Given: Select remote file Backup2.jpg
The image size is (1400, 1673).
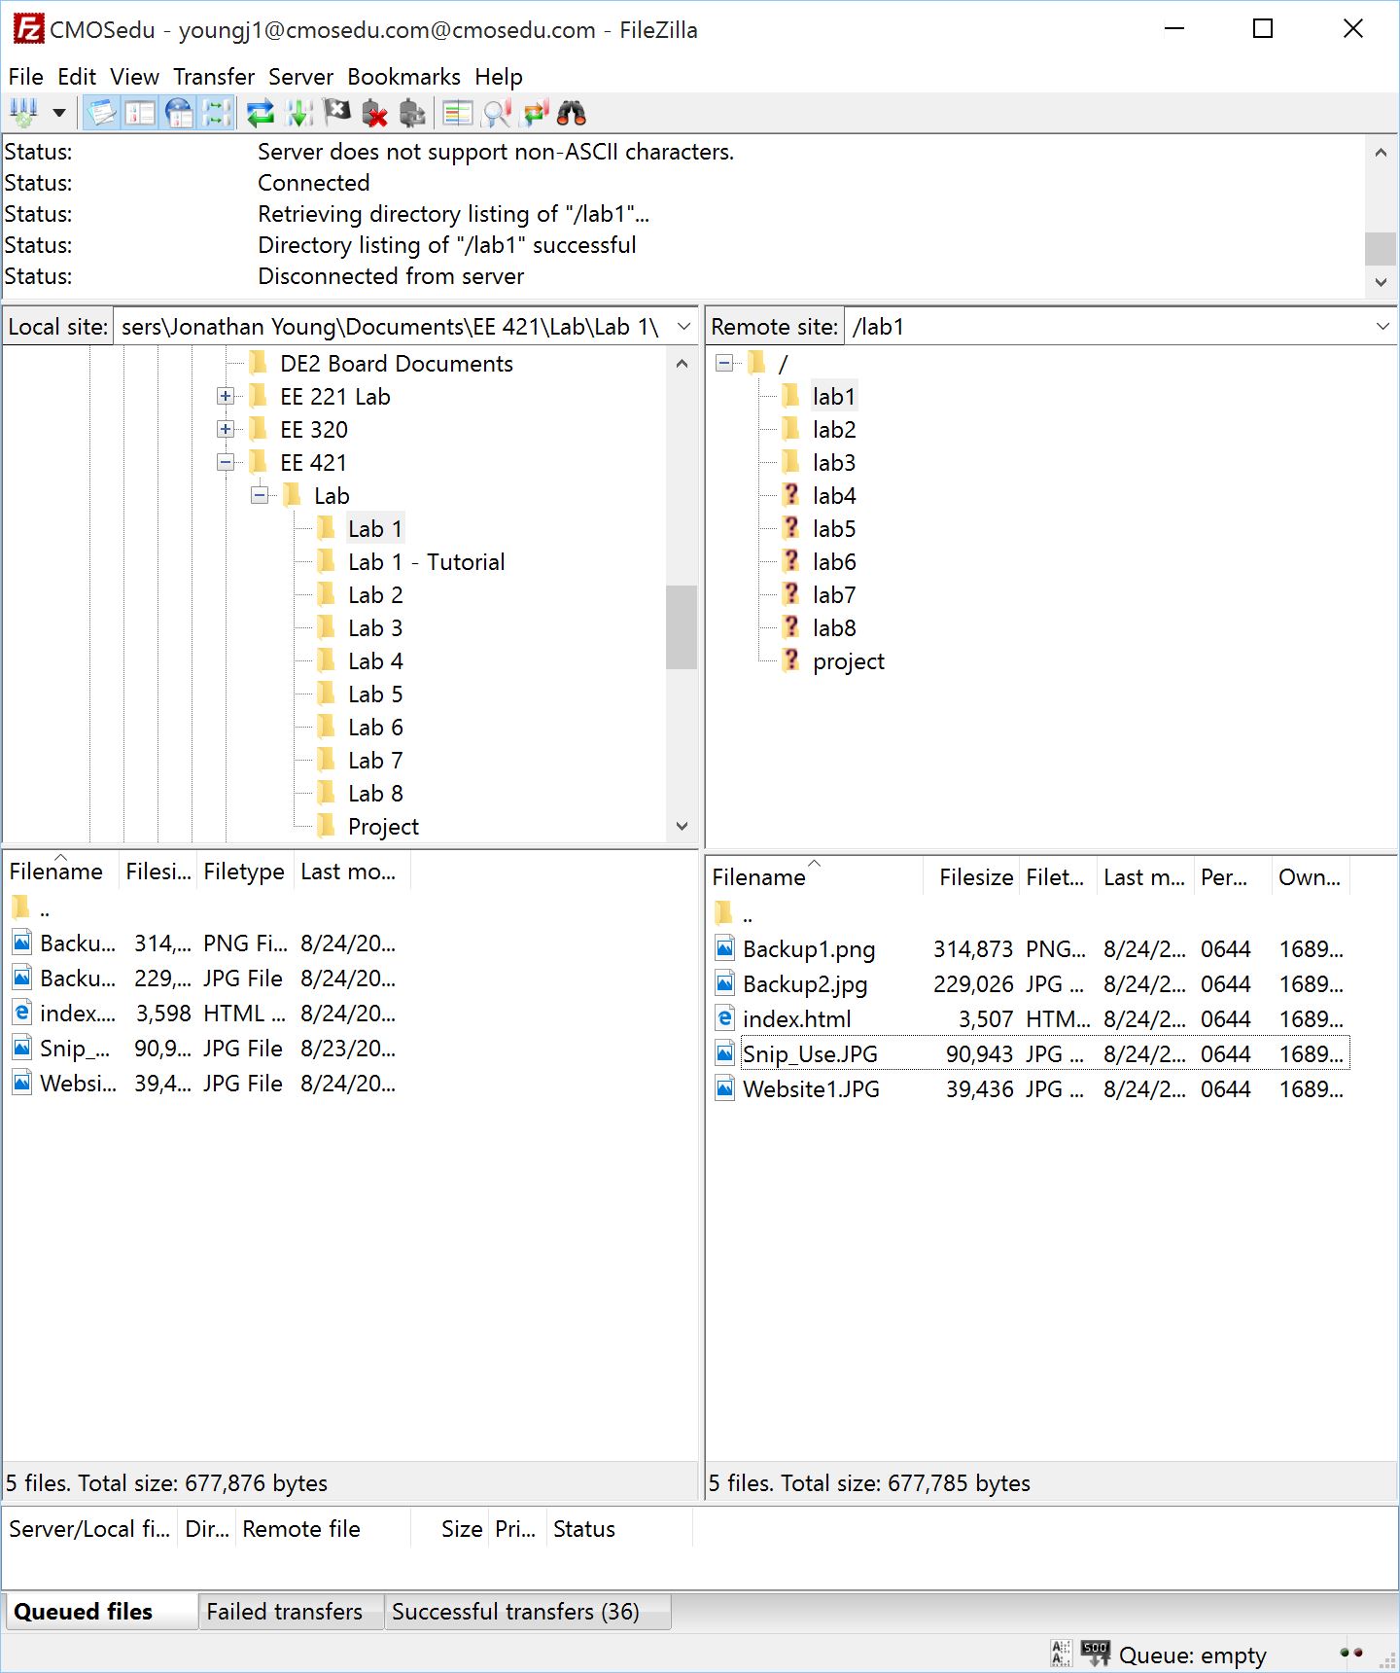Looking at the screenshot, I should click(805, 984).
